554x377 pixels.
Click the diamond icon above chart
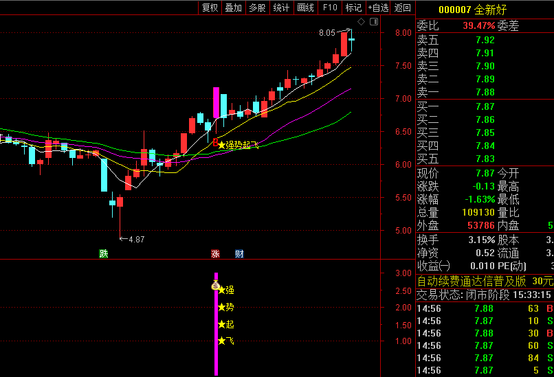point(361,22)
